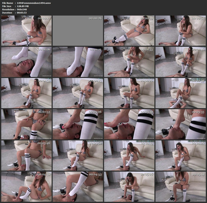Choose the frame stamped 00:03:33
207x203 pixels.
click(181, 124)
